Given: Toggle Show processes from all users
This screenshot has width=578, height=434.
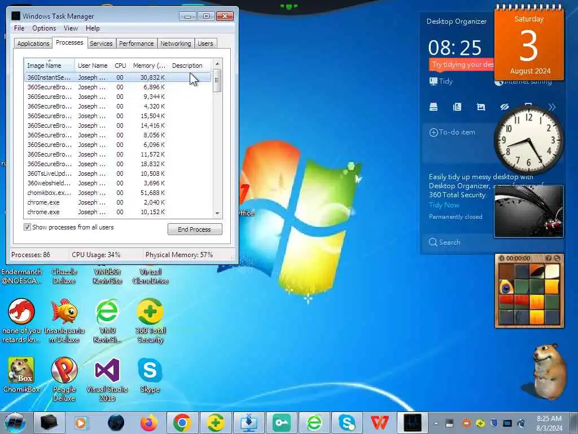Looking at the screenshot, I should [27, 227].
